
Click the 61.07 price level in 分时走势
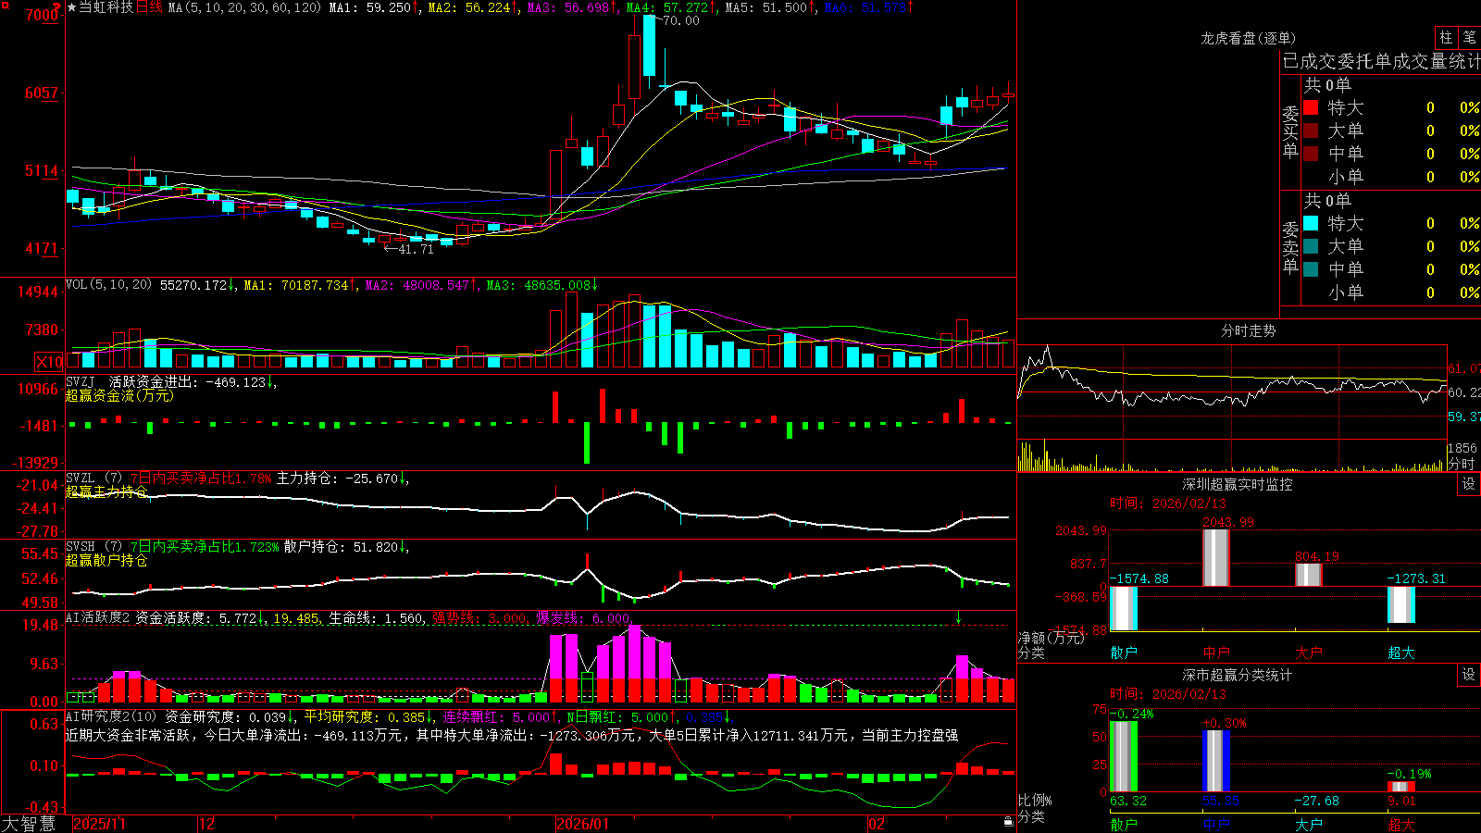(x=1464, y=368)
